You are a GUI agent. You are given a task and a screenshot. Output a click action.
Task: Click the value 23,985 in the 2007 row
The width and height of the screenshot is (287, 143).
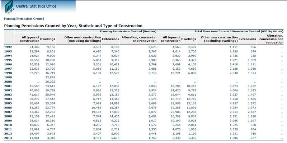(175, 112)
